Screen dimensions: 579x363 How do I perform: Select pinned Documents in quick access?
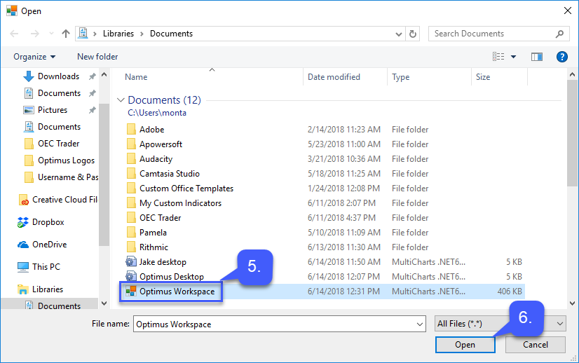pyautogui.click(x=59, y=93)
